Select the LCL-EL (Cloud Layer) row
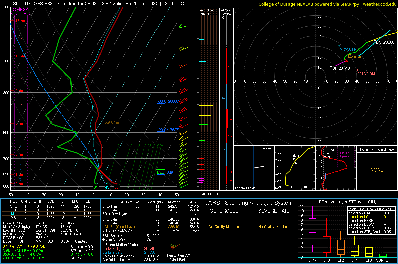398x264 pixels. 150,227
